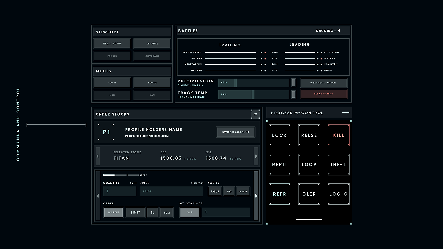This screenshot has height=249, width=443.
Task: Go to previous stock with left arrow
Action: click(x=97, y=156)
